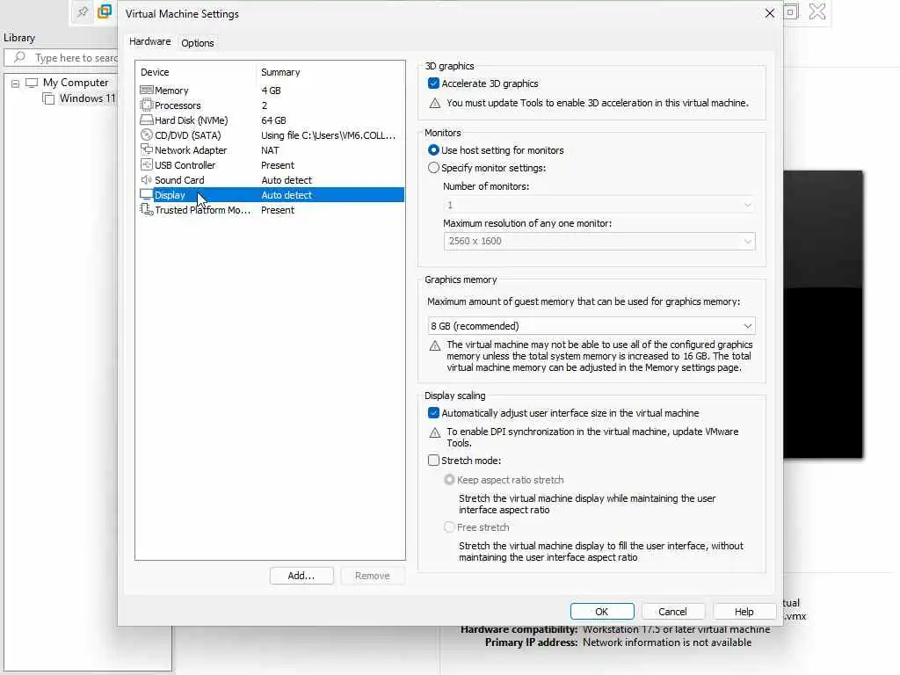The image size is (900, 675).
Task: Click the Processors chip icon
Action: 147,105
